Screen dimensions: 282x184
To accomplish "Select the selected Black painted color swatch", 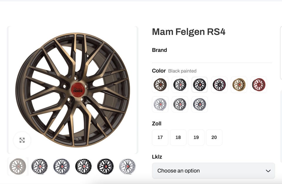I will point(199,85).
